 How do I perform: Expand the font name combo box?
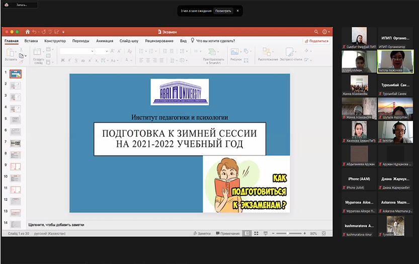point(92,51)
